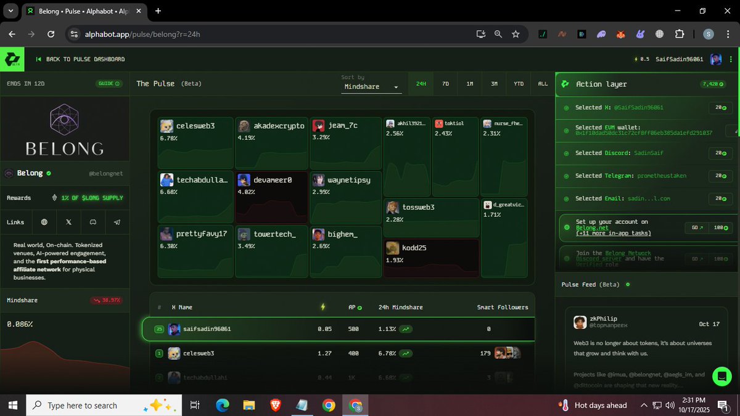Viewport: 740px width, 416px height.
Task: Click the Alphabot logo in the header
Action: pyautogui.click(x=12, y=59)
